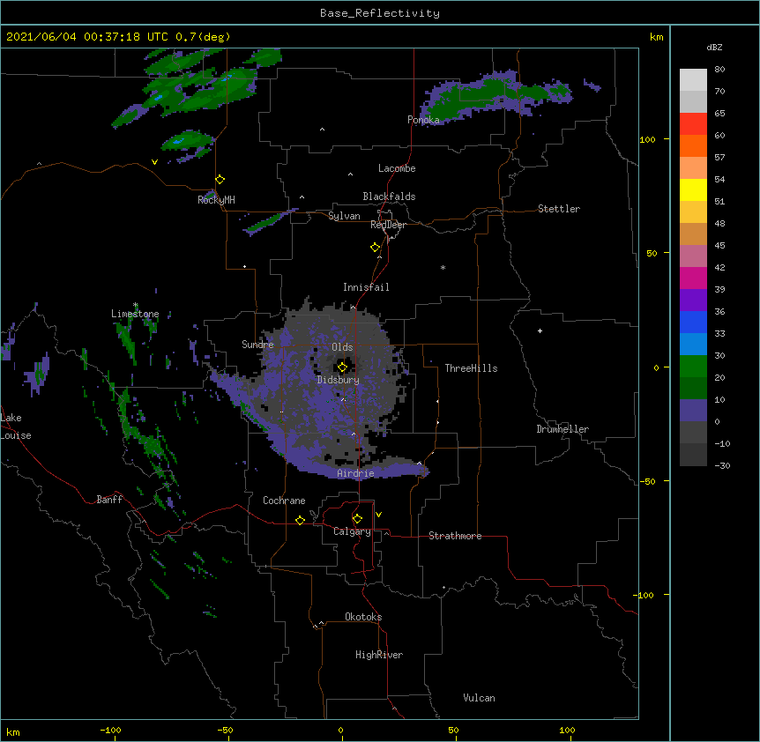Click the Stettler city label

tap(559, 209)
